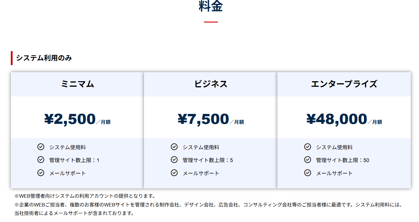The width and height of the screenshot is (419, 222).
Task: Click checkmark icon beside 管理サイト数上限：50
Action: (x=308, y=159)
